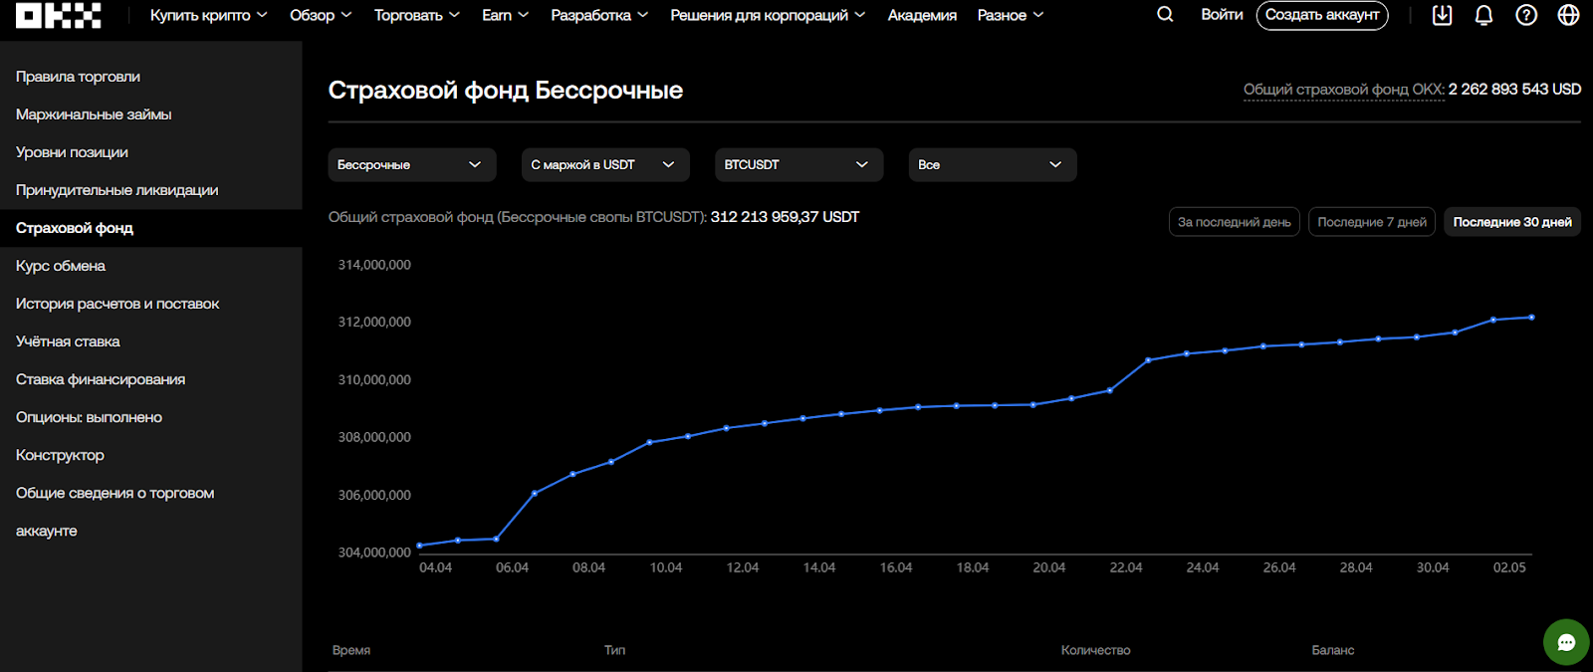
Task: Click the 312,000,000 y-axis label
Action: tap(374, 322)
